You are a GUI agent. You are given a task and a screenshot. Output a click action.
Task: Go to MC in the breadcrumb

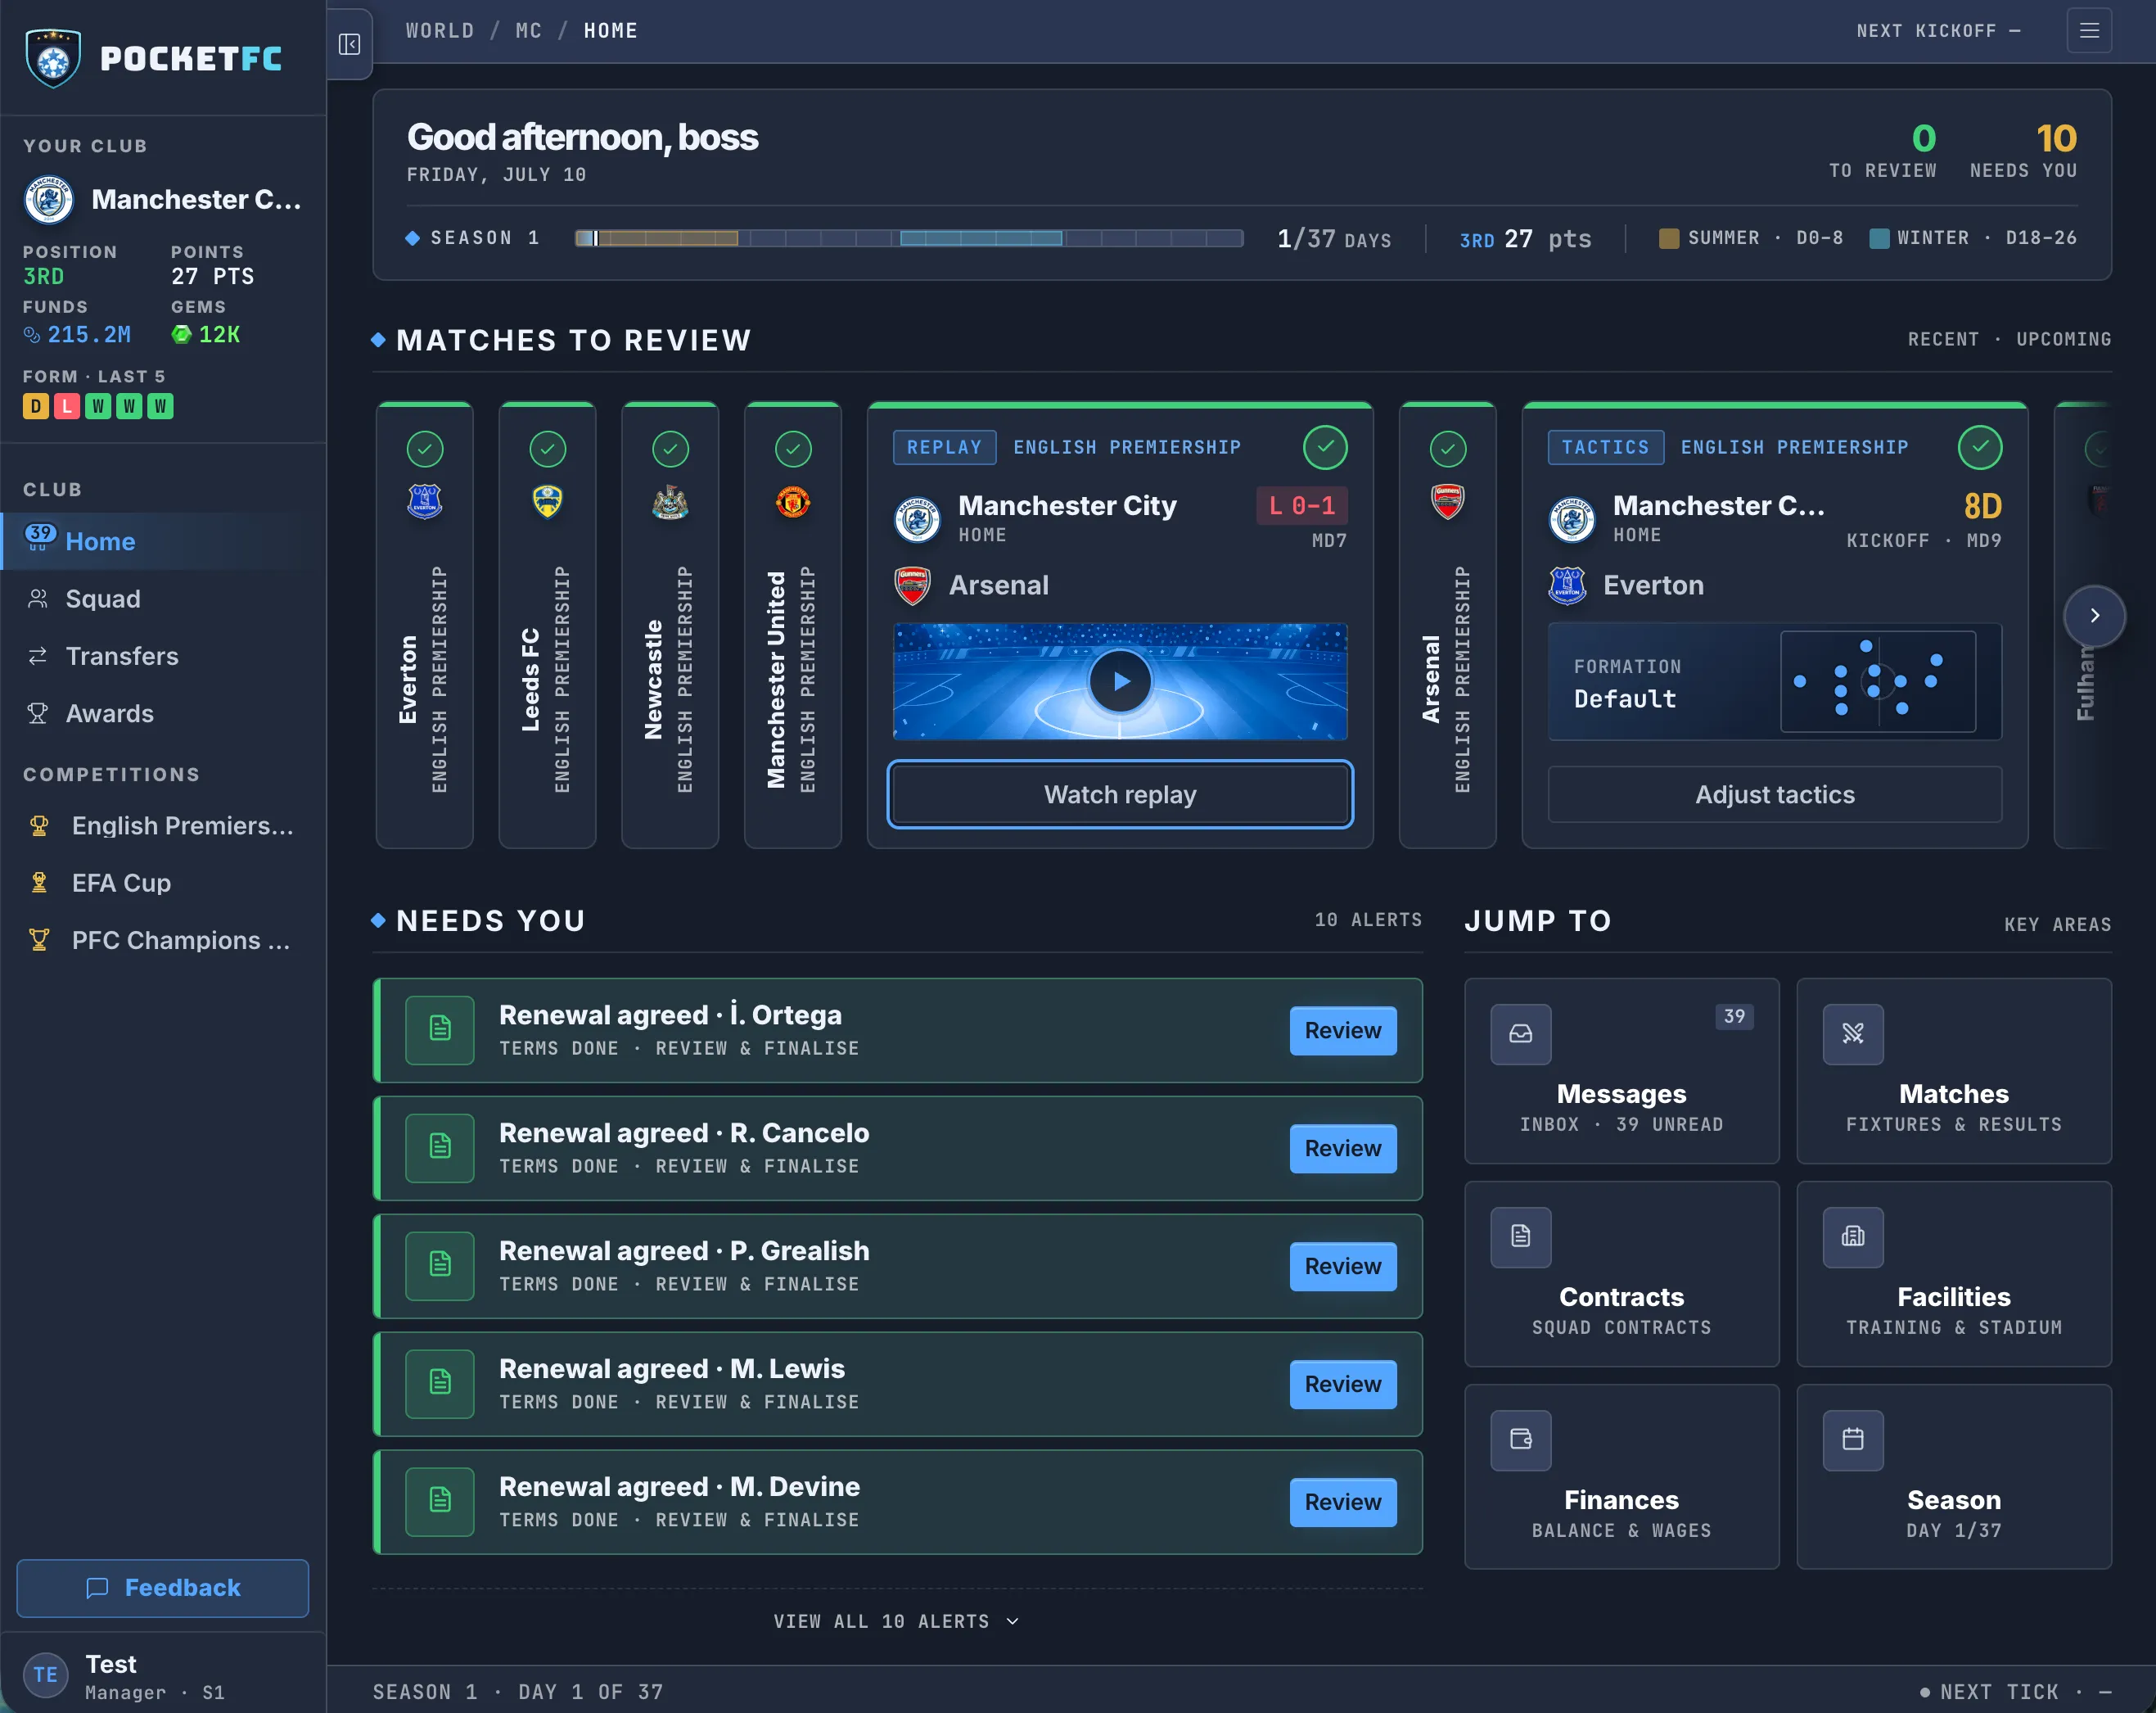[x=529, y=31]
